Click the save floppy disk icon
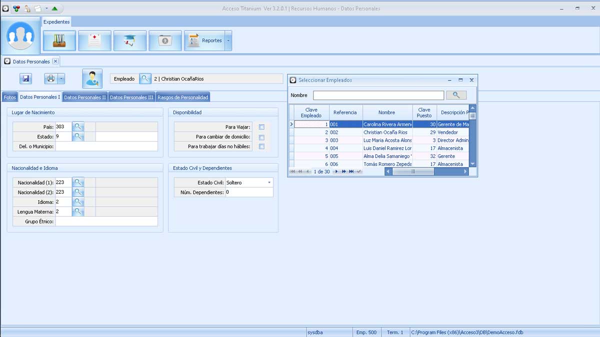600x337 pixels. point(26,79)
